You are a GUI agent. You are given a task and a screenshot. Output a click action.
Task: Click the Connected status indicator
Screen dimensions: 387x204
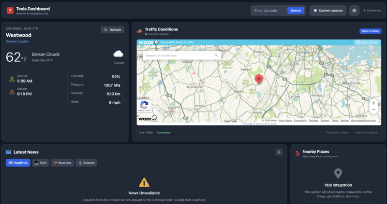click(372, 11)
